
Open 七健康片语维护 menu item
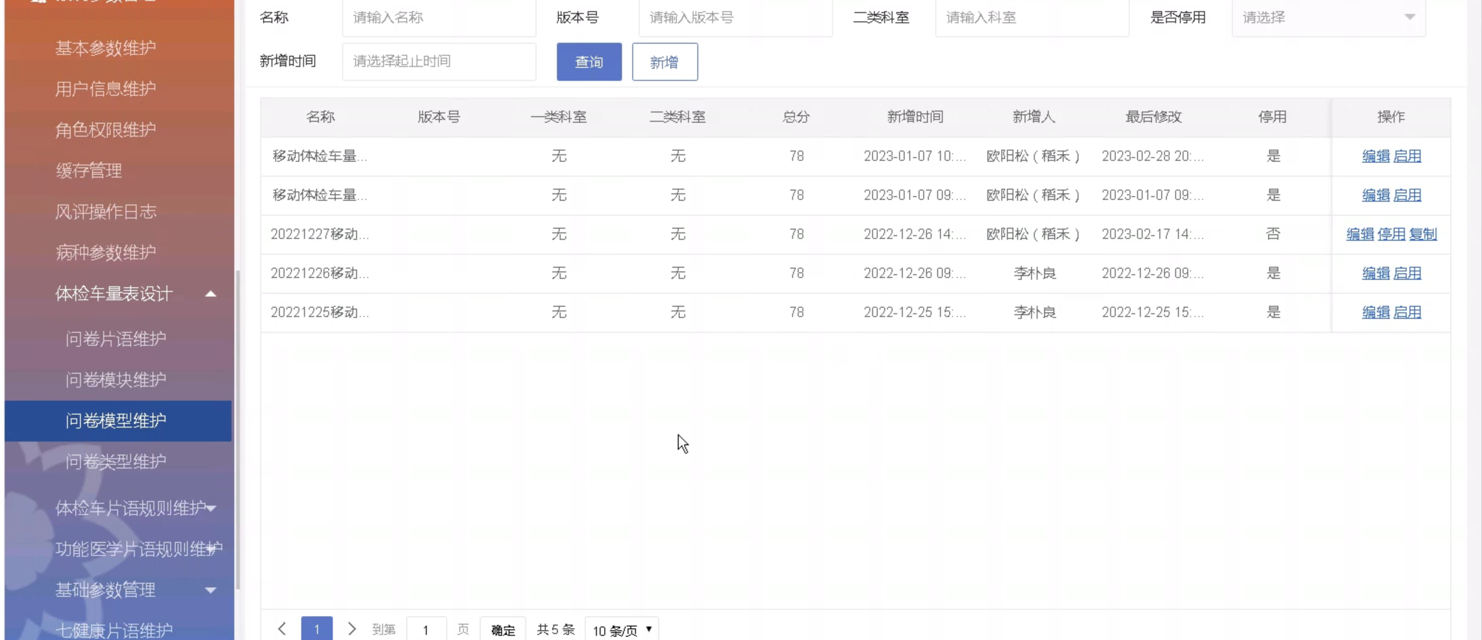coord(114,630)
